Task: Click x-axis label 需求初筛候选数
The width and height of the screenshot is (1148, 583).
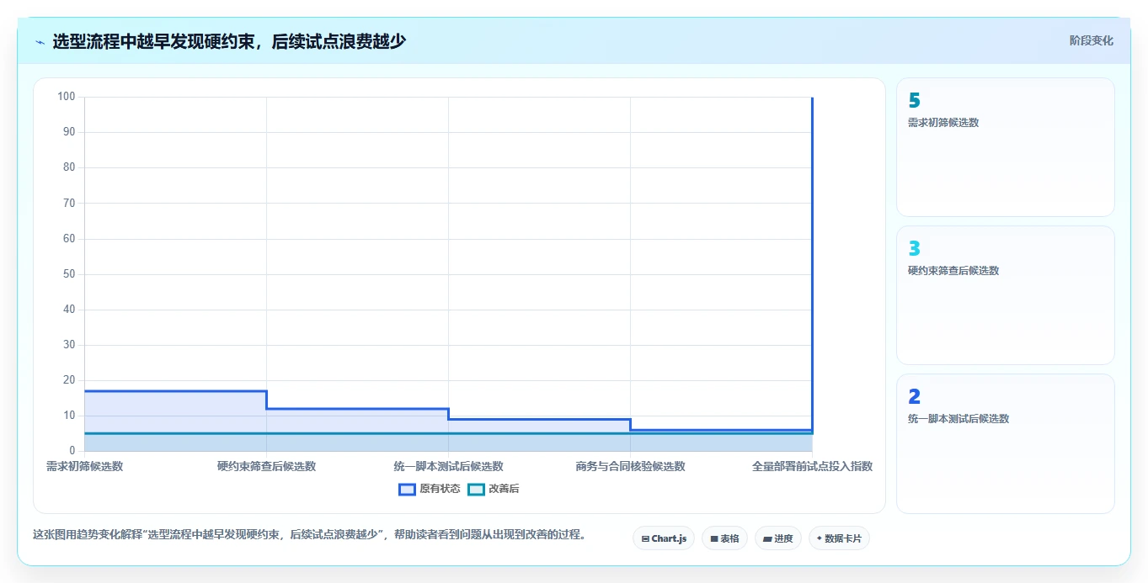Action: (84, 466)
